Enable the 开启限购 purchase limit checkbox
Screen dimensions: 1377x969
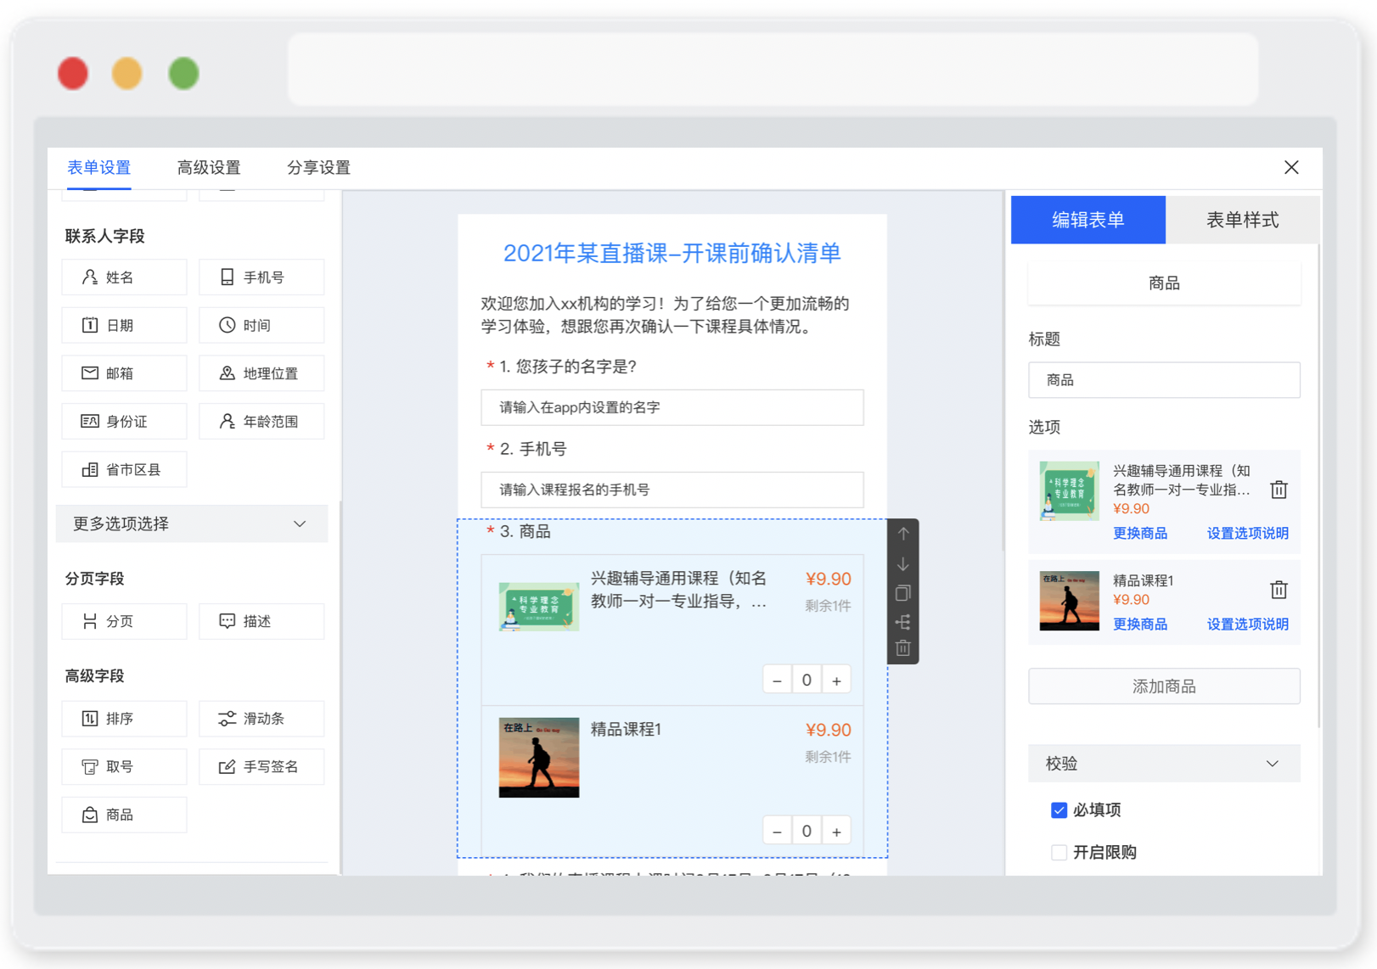click(x=1059, y=853)
